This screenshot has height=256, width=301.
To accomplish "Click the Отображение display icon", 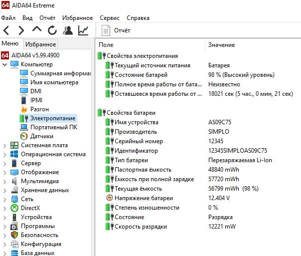I will [14, 172].
